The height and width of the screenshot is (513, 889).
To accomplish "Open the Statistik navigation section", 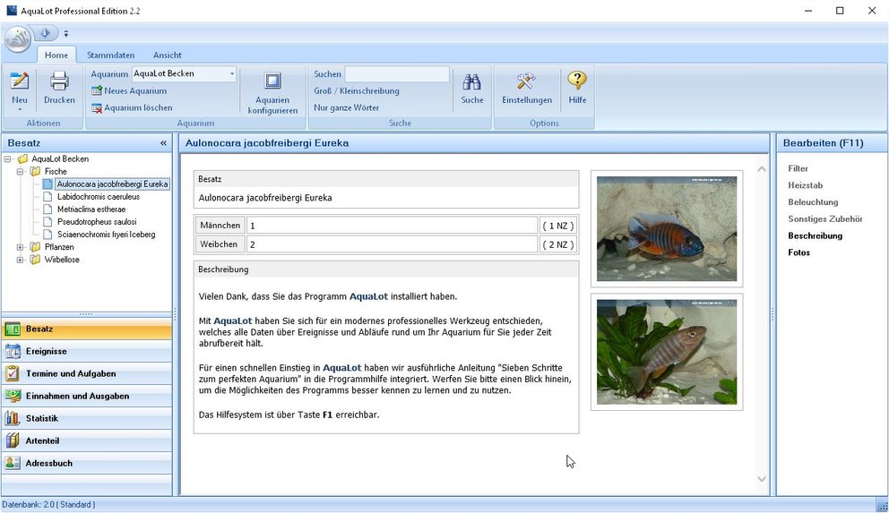I will pyautogui.click(x=87, y=418).
